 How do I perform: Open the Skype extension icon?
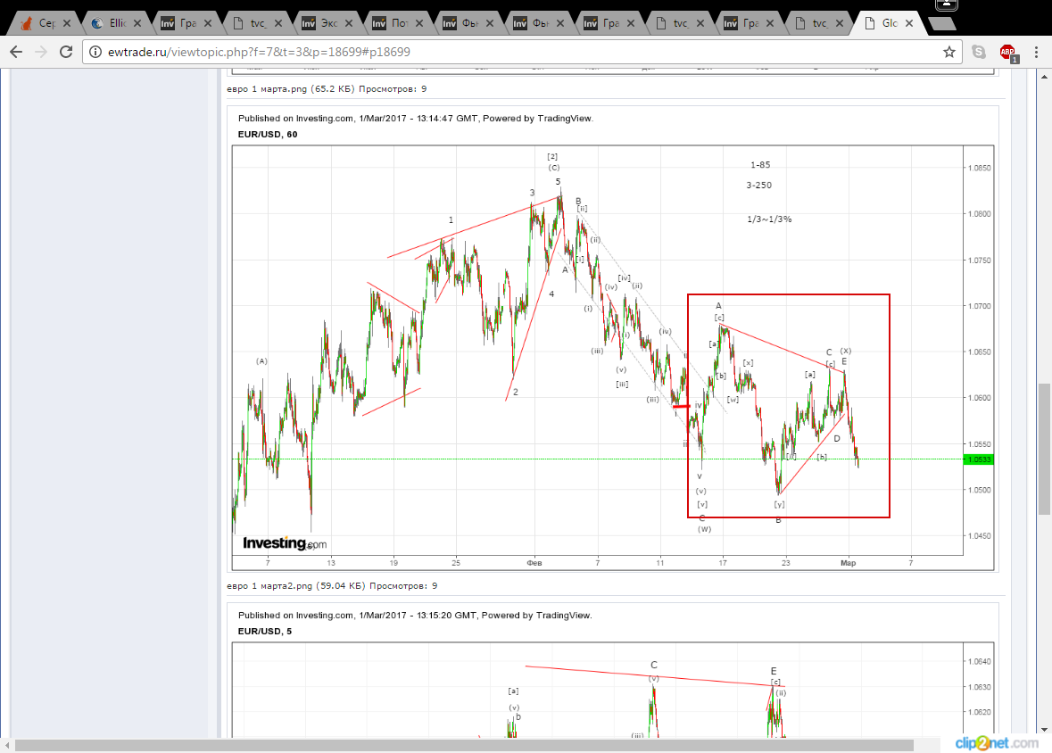pyautogui.click(x=979, y=52)
